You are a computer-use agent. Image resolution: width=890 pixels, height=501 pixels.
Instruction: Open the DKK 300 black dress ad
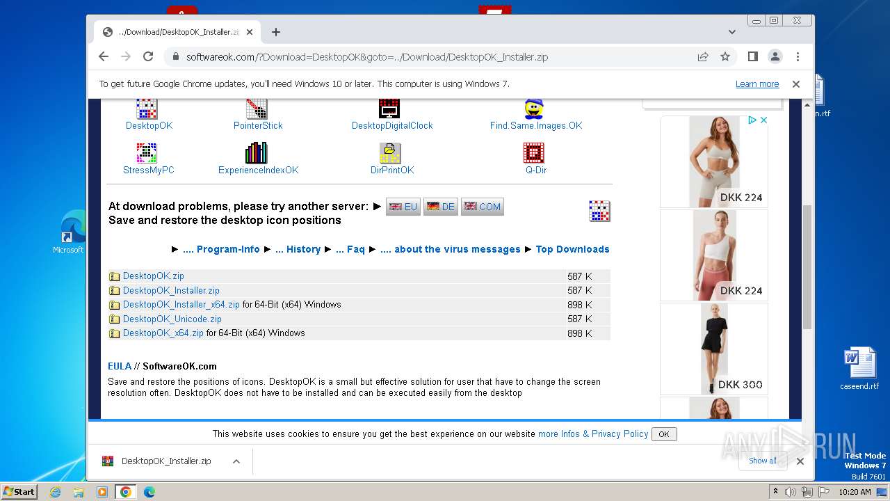714,349
